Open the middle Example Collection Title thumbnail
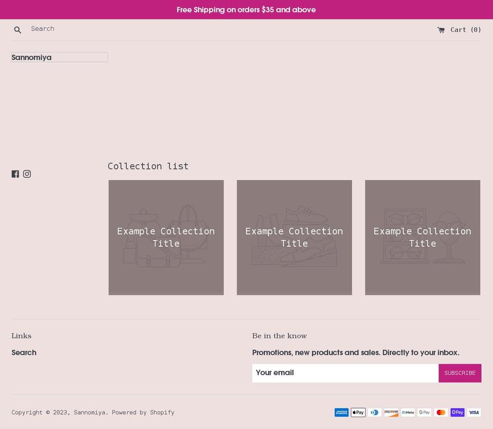493x429 pixels. pyautogui.click(x=294, y=237)
